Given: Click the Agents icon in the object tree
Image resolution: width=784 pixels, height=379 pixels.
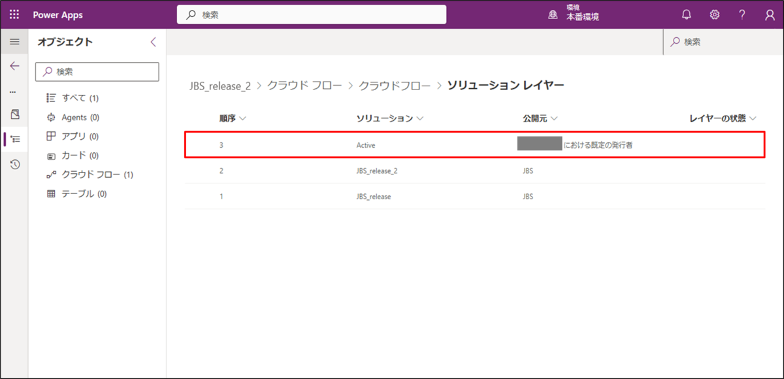Looking at the screenshot, I should 52,118.
